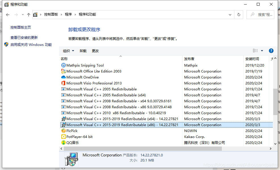Click the vertical scrollbar thumb
Screen dimensions: 280x170
[x=275, y=102]
